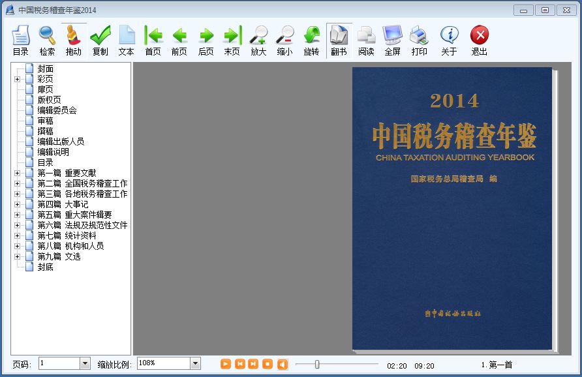Rotate page with 旋转 icon

(311, 40)
